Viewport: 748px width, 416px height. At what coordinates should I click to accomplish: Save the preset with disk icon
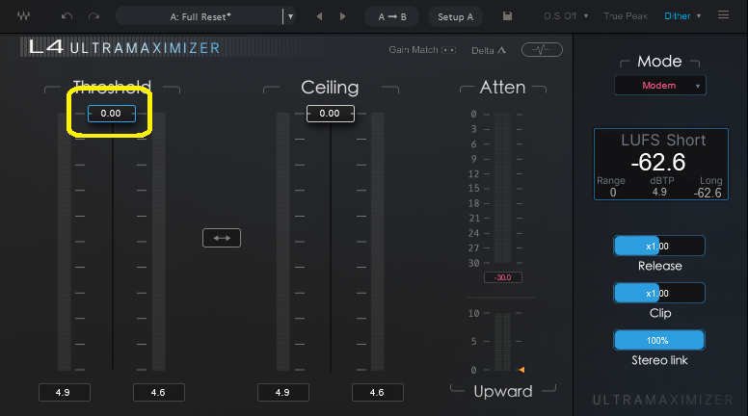click(507, 16)
